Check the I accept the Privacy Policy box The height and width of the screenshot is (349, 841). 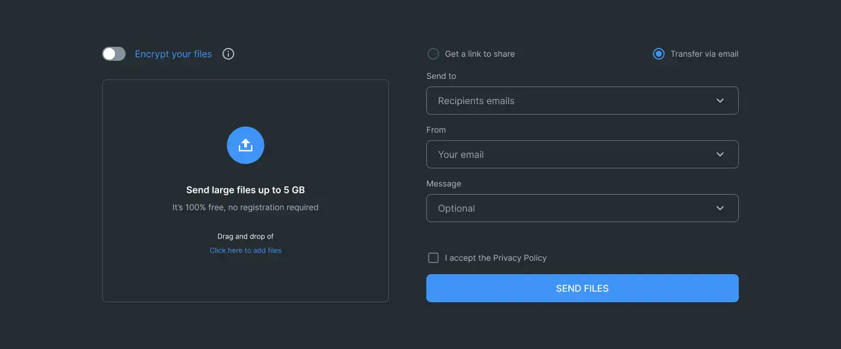(433, 258)
